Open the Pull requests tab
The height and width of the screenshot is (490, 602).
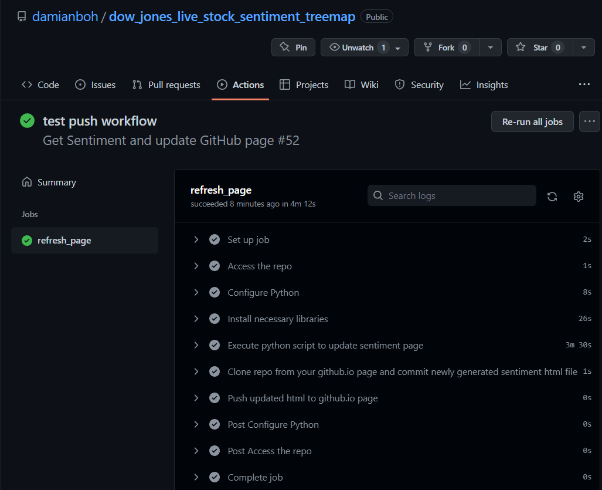coord(166,85)
